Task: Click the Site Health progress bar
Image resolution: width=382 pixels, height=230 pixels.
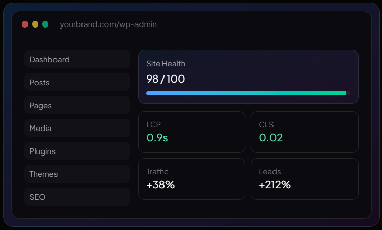Action: [248, 93]
